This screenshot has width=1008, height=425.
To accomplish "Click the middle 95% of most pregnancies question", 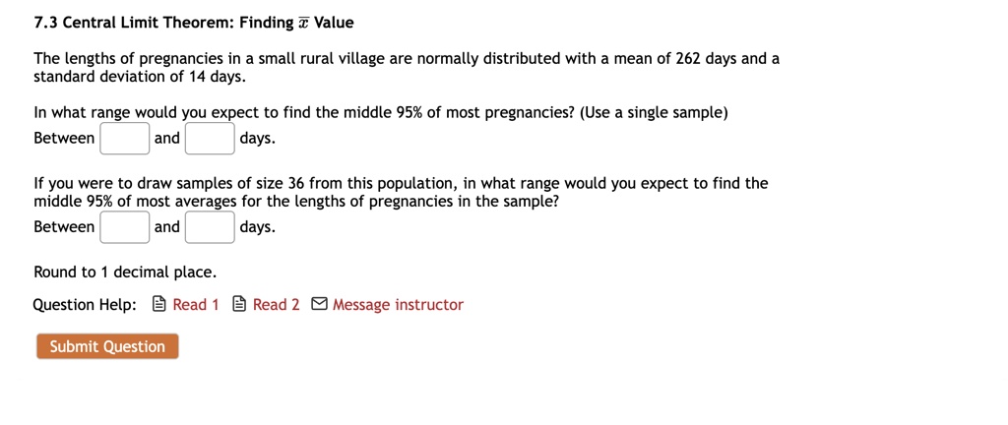I will coord(381,113).
